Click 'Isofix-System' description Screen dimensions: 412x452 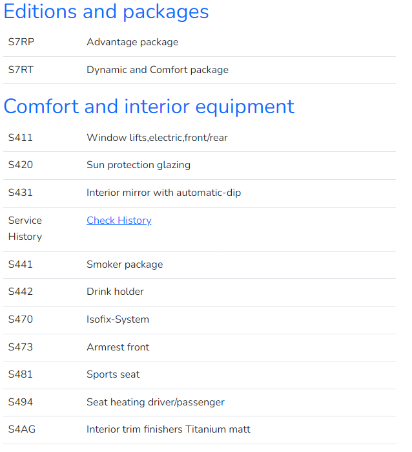118,319
